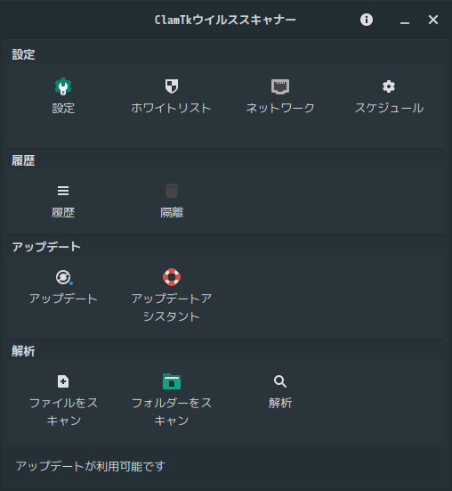Click the アップデートアシスタント text label
Screen dimensions: 452x491
(172, 307)
